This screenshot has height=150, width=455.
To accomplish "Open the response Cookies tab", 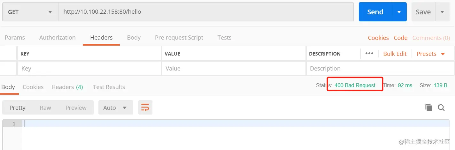I will [x=33, y=87].
